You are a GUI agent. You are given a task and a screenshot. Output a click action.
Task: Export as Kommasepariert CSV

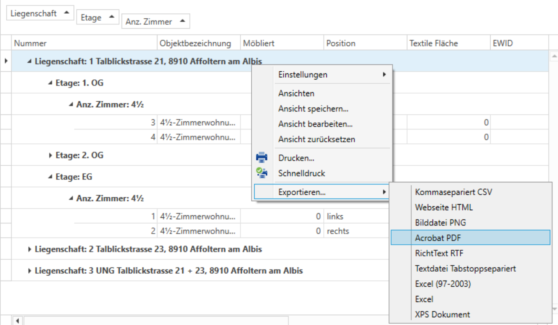click(471, 192)
